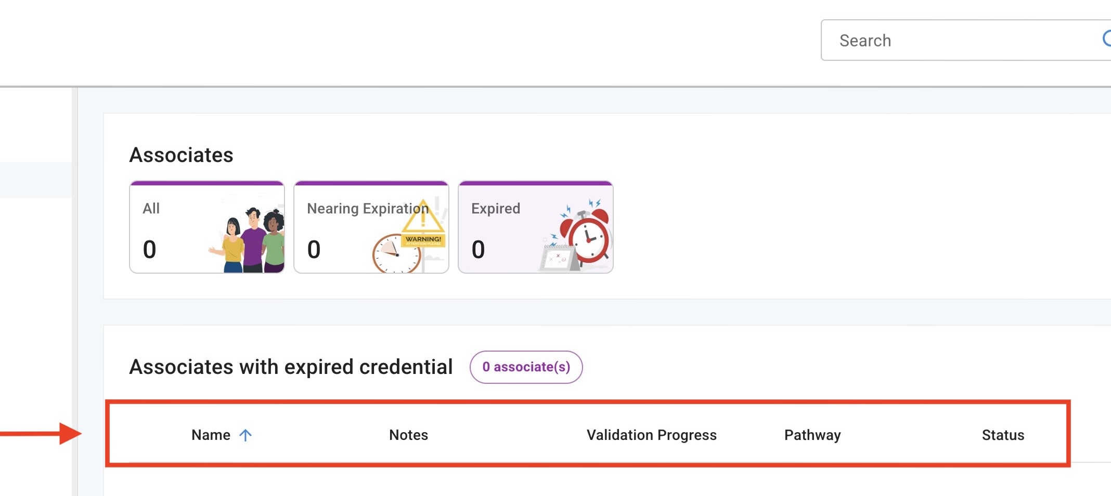Click the Associates with expired credential title
This screenshot has width=1111, height=496.
291,367
